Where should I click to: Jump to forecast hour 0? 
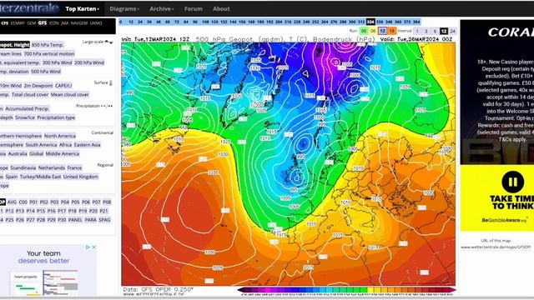(121, 22)
